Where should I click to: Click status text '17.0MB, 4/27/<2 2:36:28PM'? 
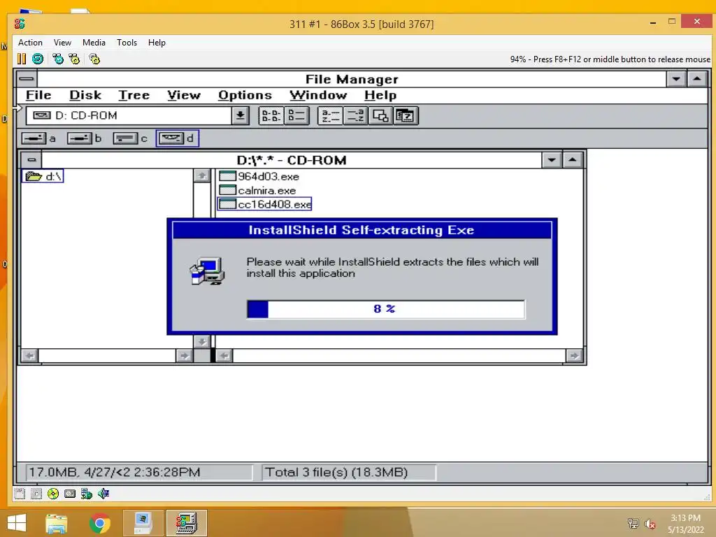coord(114,472)
